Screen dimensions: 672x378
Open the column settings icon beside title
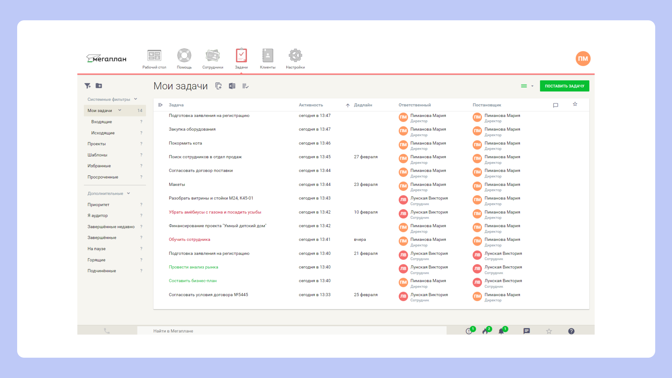click(245, 86)
